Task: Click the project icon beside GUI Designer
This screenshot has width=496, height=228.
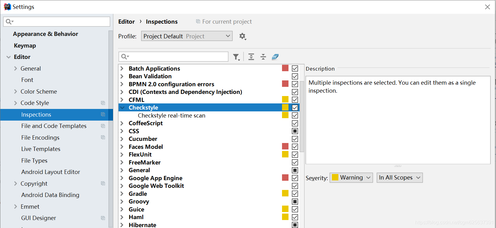Action: click(x=103, y=218)
